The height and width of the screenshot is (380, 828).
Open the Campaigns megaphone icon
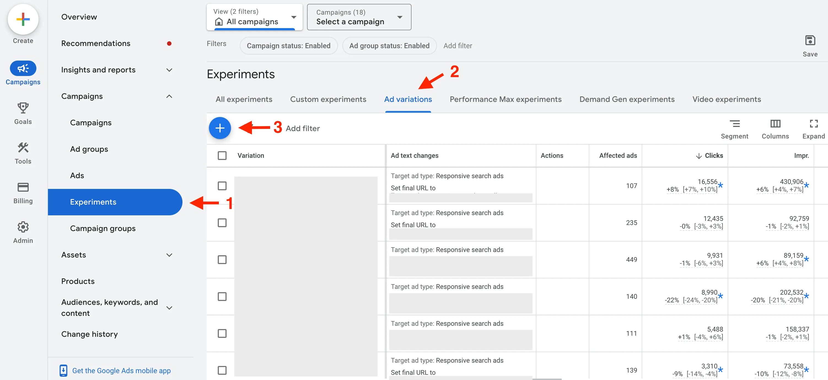(x=23, y=68)
